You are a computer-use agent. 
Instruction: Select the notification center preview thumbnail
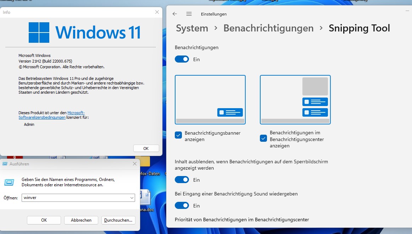click(295, 100)
